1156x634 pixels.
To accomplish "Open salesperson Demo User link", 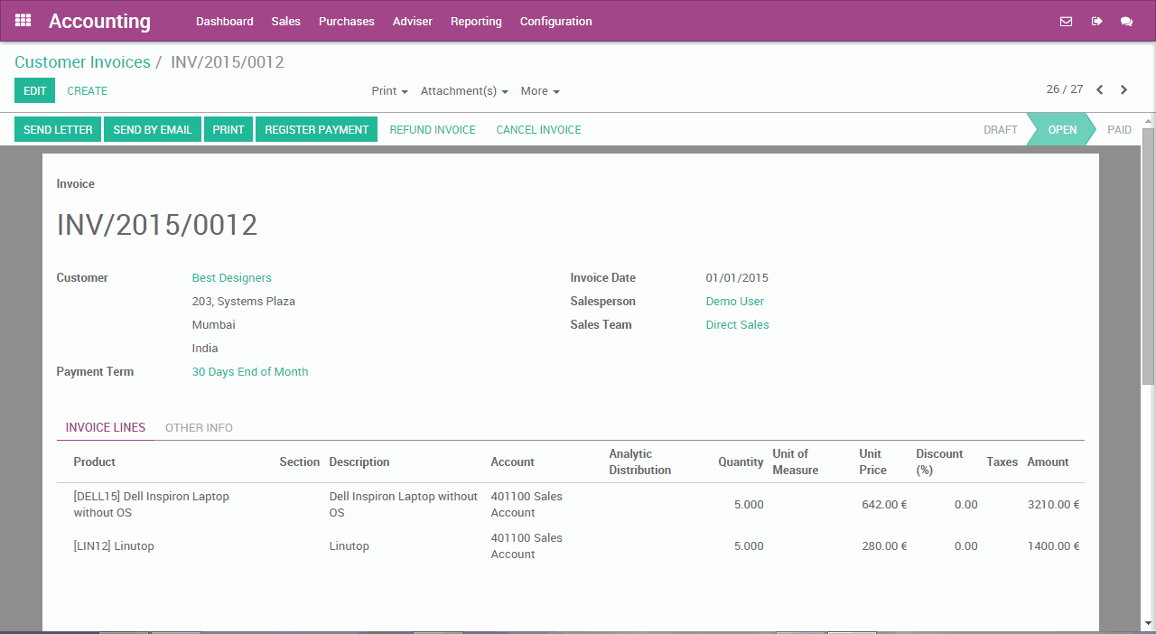I will (x=734, y=301).
